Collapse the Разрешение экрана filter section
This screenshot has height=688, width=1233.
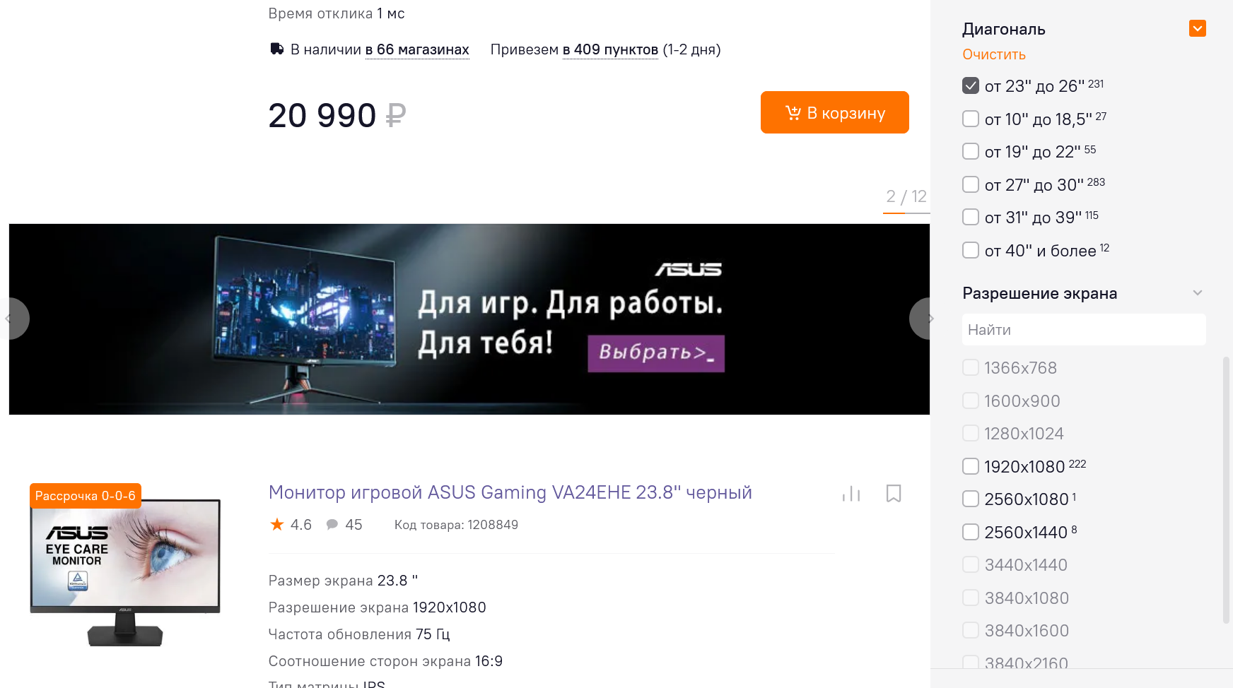click(x=1197, y=293)
